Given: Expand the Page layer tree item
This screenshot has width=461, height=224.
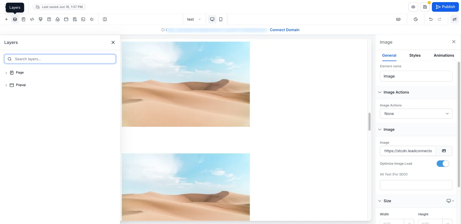Looking at the screenshot, I should [6, 73].
